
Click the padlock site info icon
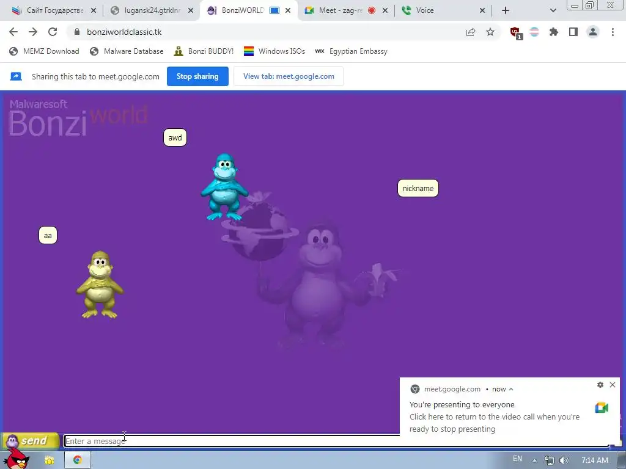77,32
